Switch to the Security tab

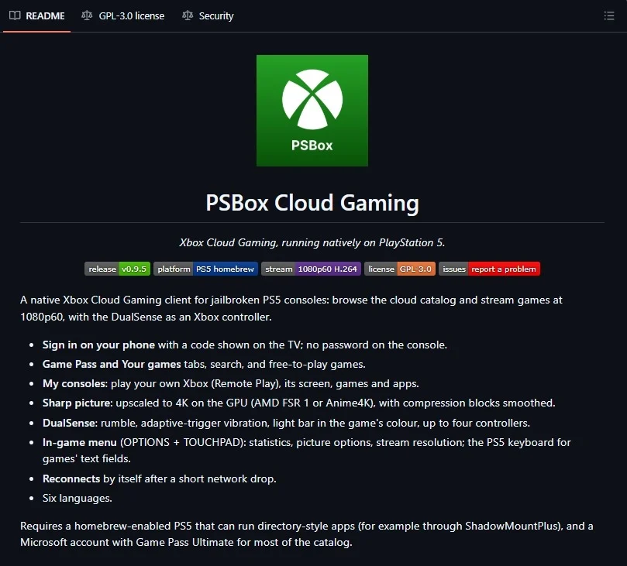click(208, 15)
